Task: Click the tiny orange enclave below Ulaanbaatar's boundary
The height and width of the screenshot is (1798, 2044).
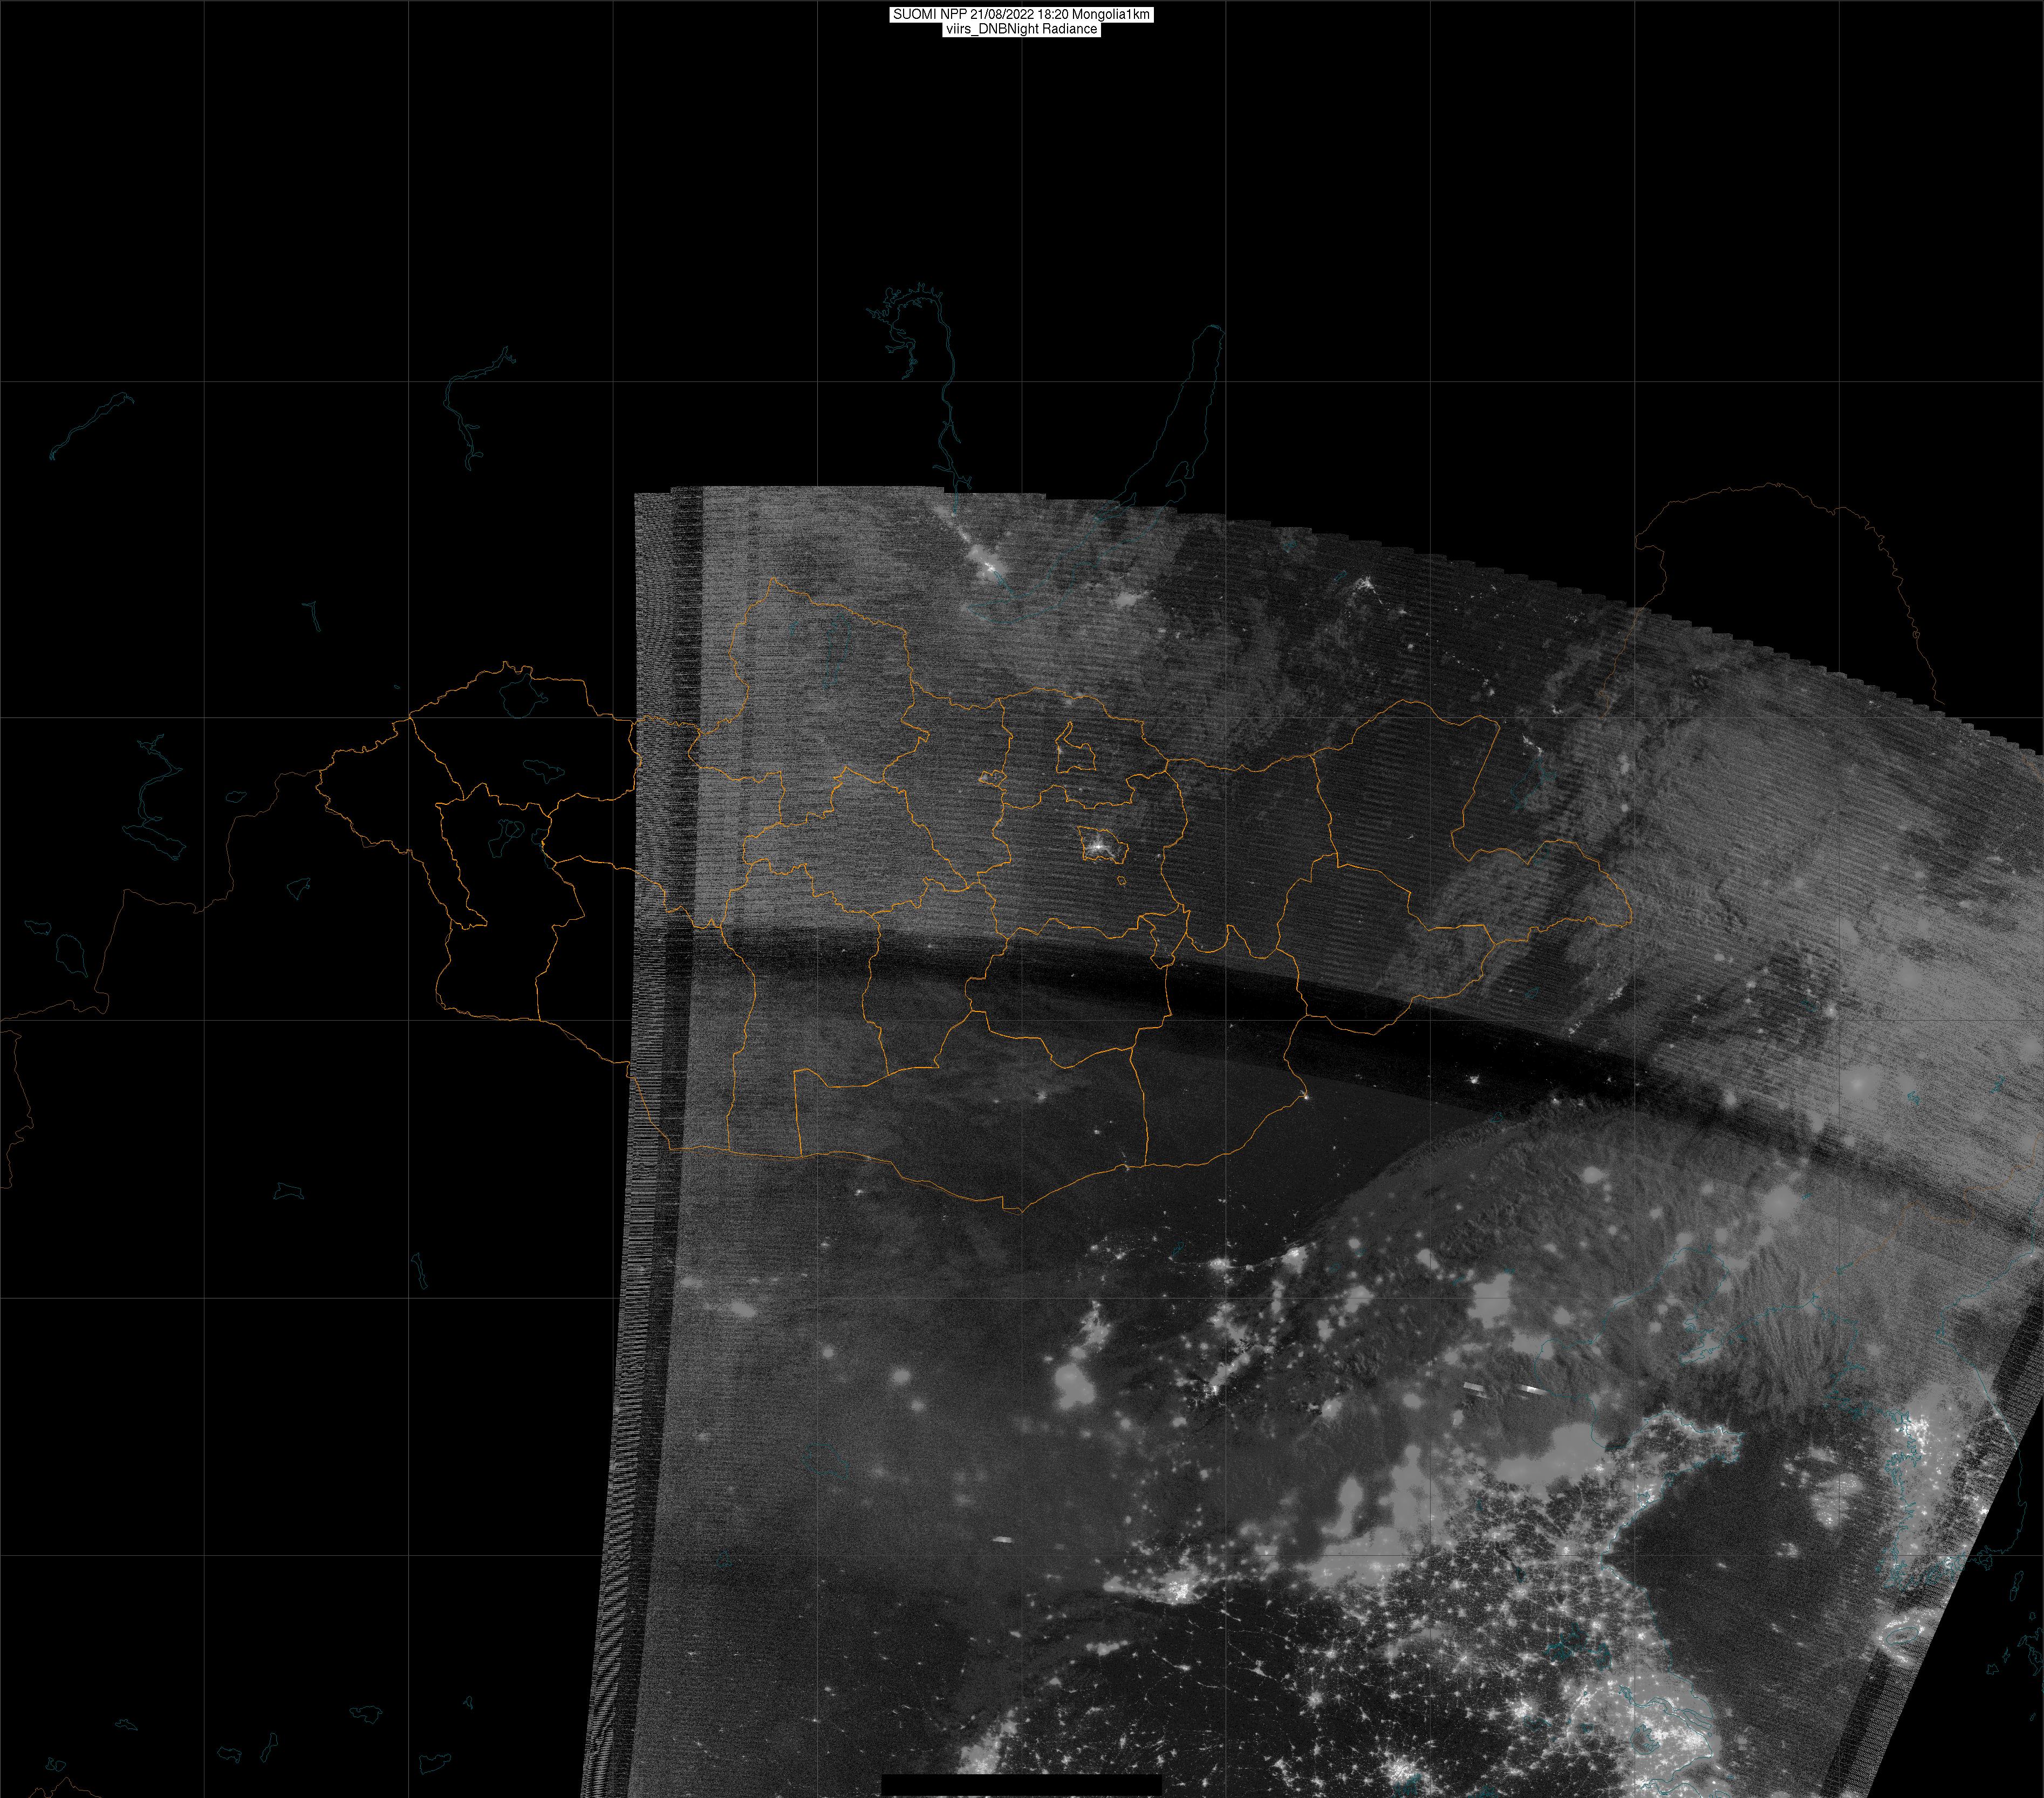Action: pos(1121,881)
